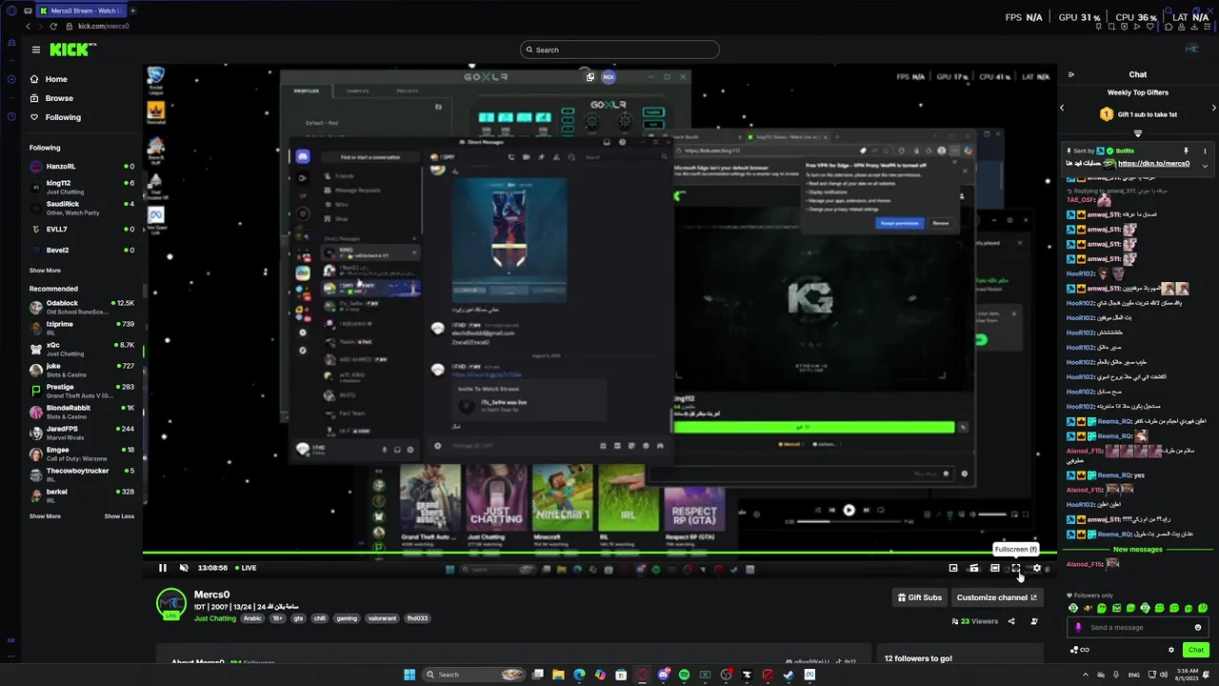Open Odablock recommended channel
The height and width of the screenshot is (686, 1219).
pyautogui.click(x=82, y=307)
